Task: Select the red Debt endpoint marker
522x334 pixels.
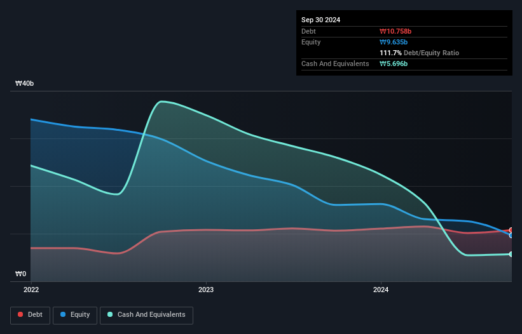Action: click(x=511, y=230)
